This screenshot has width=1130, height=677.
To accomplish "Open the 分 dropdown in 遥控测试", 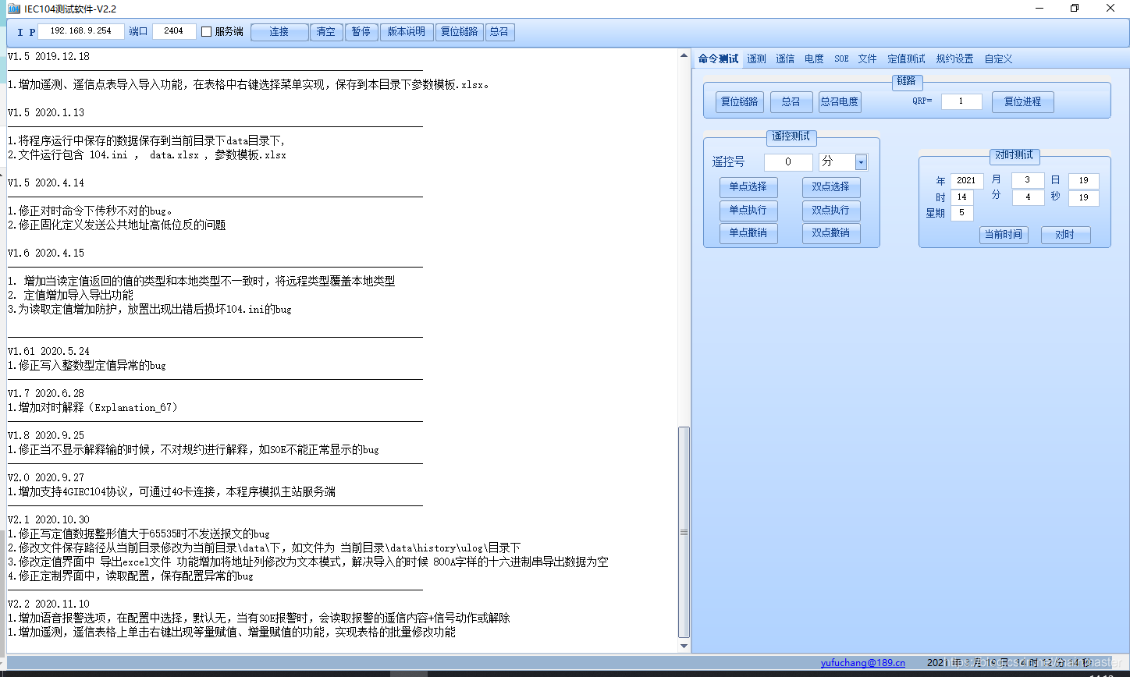I will coord(861,162).
